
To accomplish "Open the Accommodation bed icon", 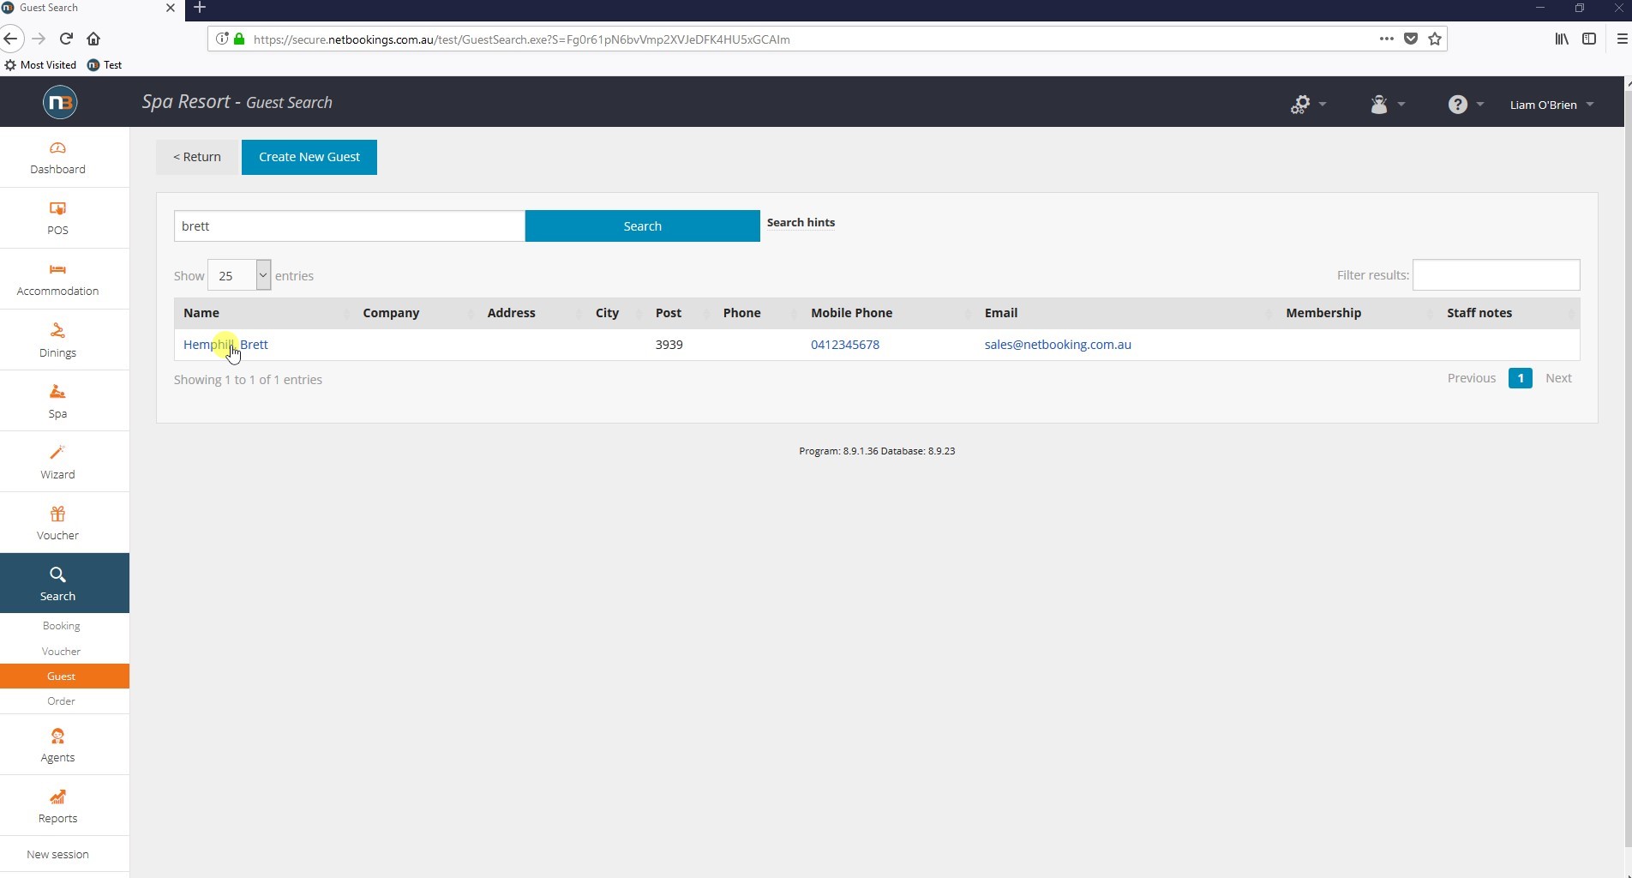I will click(x=57, y=270).
